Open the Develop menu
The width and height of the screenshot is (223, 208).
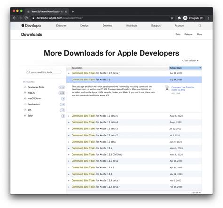[x=107, y=25]
